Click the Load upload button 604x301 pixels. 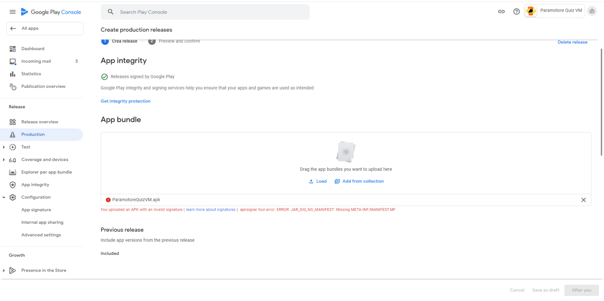[318, 181]
